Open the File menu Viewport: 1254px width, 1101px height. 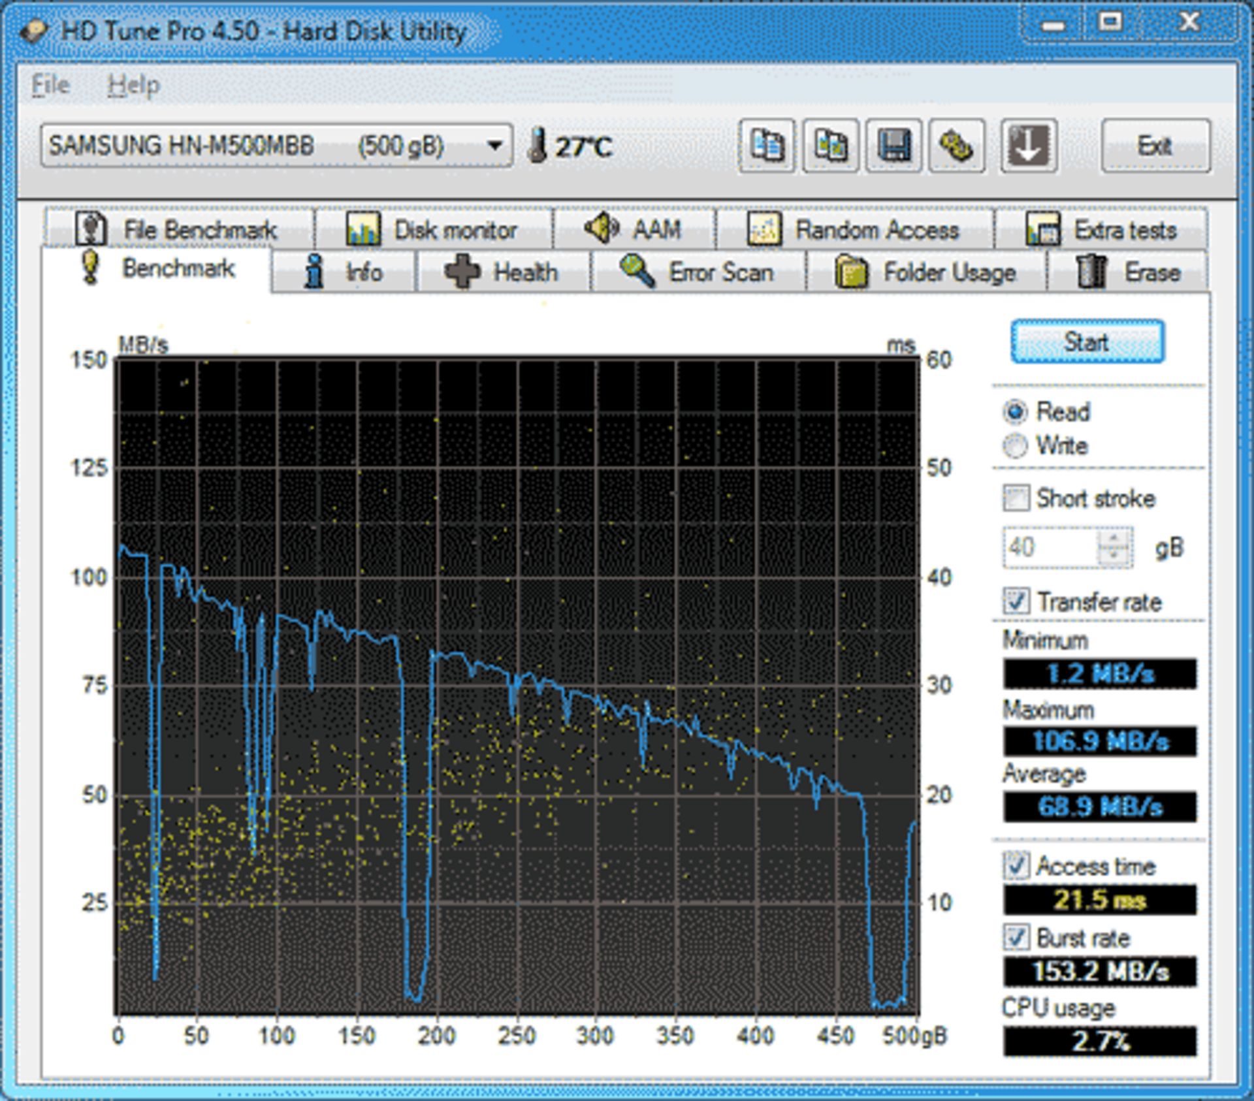pyautogui.click(x=50, y=85)
